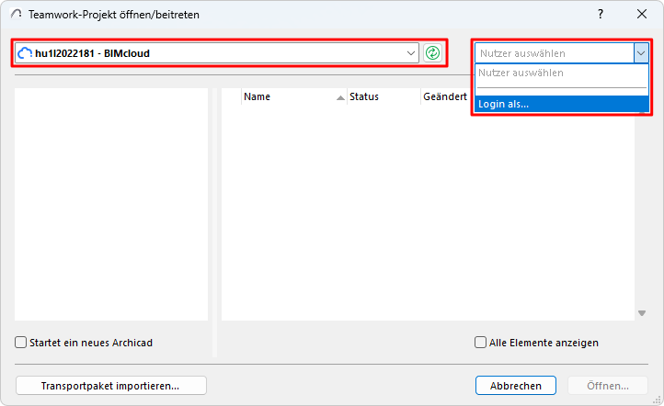
Task: Click the scroll-down arrow beside project list
Action: [x=641, y=313]
